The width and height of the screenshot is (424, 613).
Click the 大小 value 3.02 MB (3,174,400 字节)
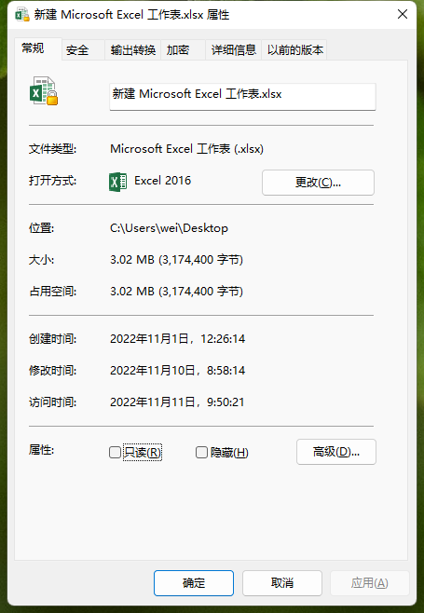176,260
